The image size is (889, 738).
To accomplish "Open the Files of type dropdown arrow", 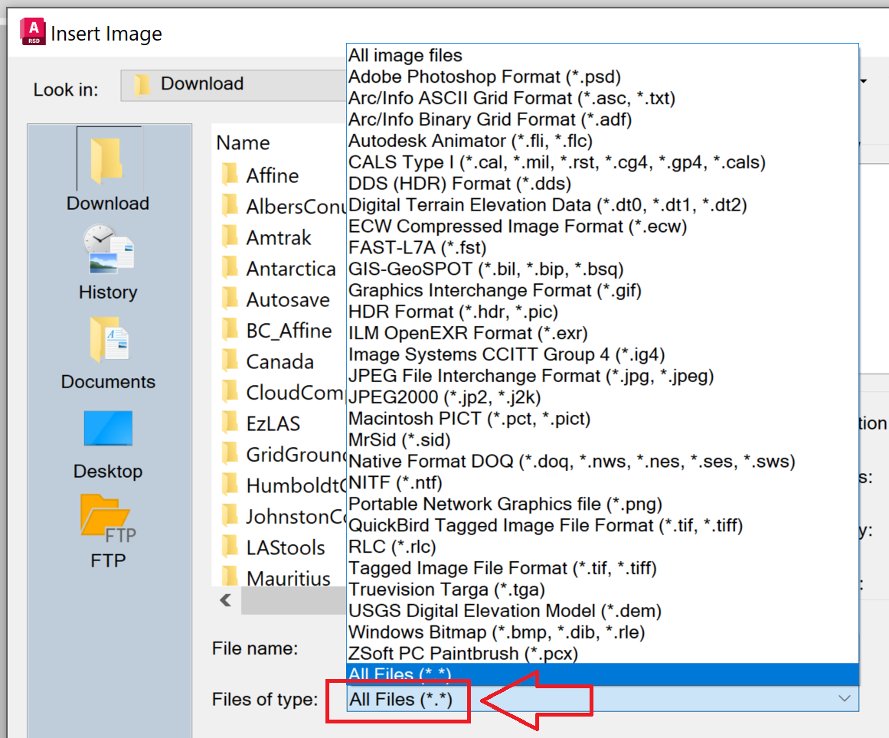I will pyautogui.click(x=844, y=699).
